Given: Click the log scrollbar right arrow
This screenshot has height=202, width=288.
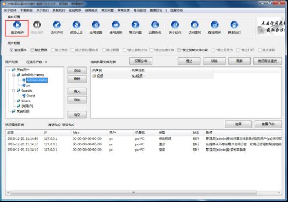Looking at the screenshot, I should [279, 192].
